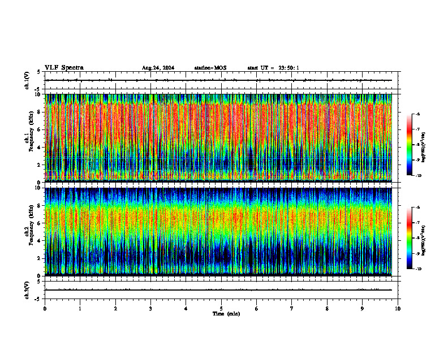Screen dimensions: 448x346
Task: Click the ch.2 spectrogram panel
Action: tap(218, 232)
